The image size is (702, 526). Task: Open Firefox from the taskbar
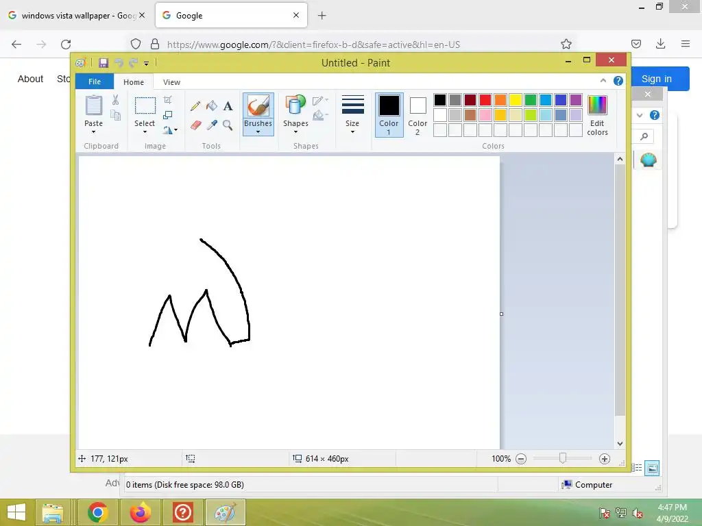tap(140, 512)
